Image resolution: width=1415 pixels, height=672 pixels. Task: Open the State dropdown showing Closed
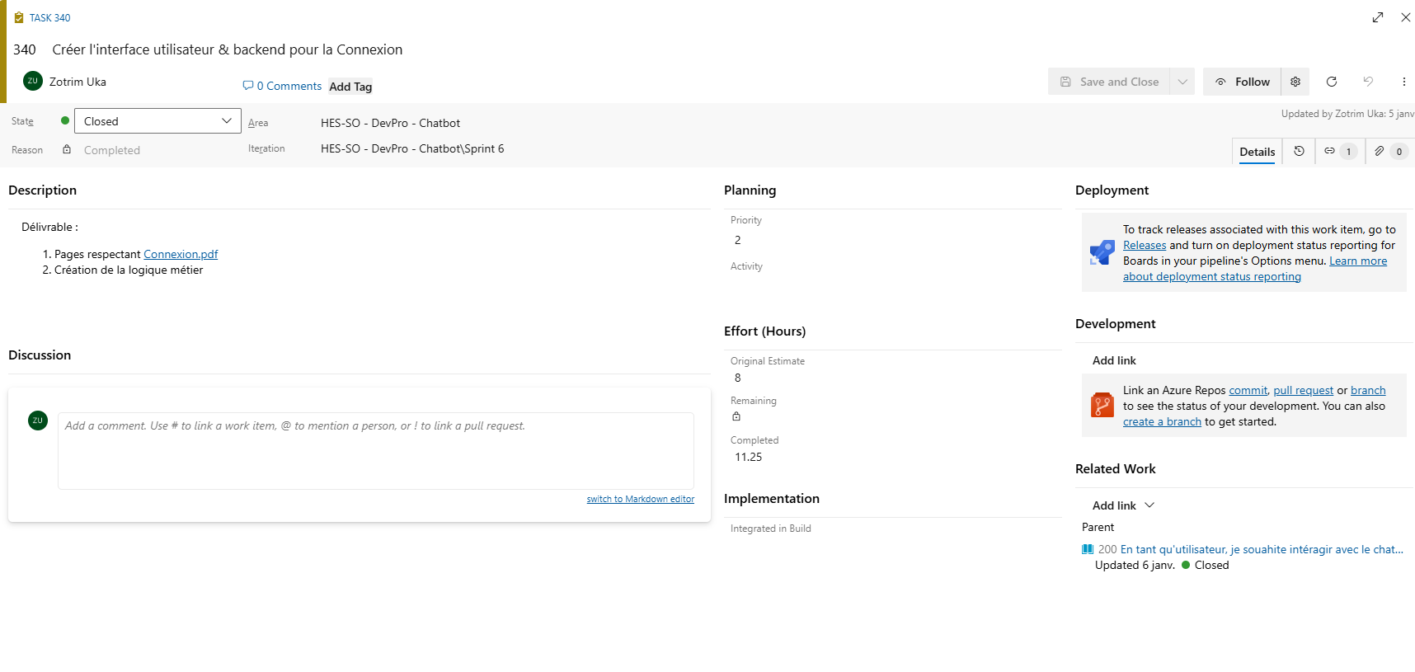(157, 121)
